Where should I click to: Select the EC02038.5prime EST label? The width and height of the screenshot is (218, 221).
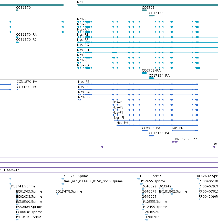pos(29,196)
